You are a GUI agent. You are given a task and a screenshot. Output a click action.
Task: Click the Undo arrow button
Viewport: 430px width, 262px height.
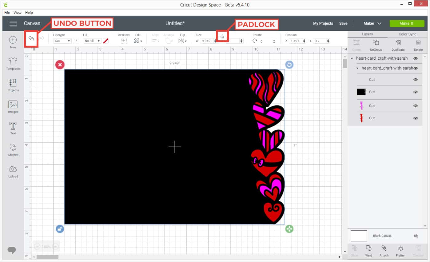point(31,38)
